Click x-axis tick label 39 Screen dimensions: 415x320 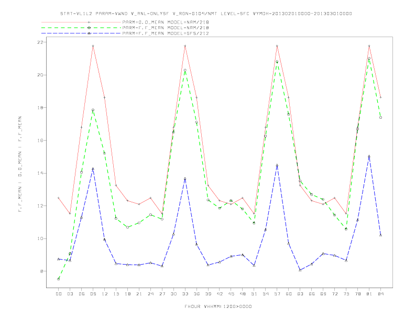point(208,294)
